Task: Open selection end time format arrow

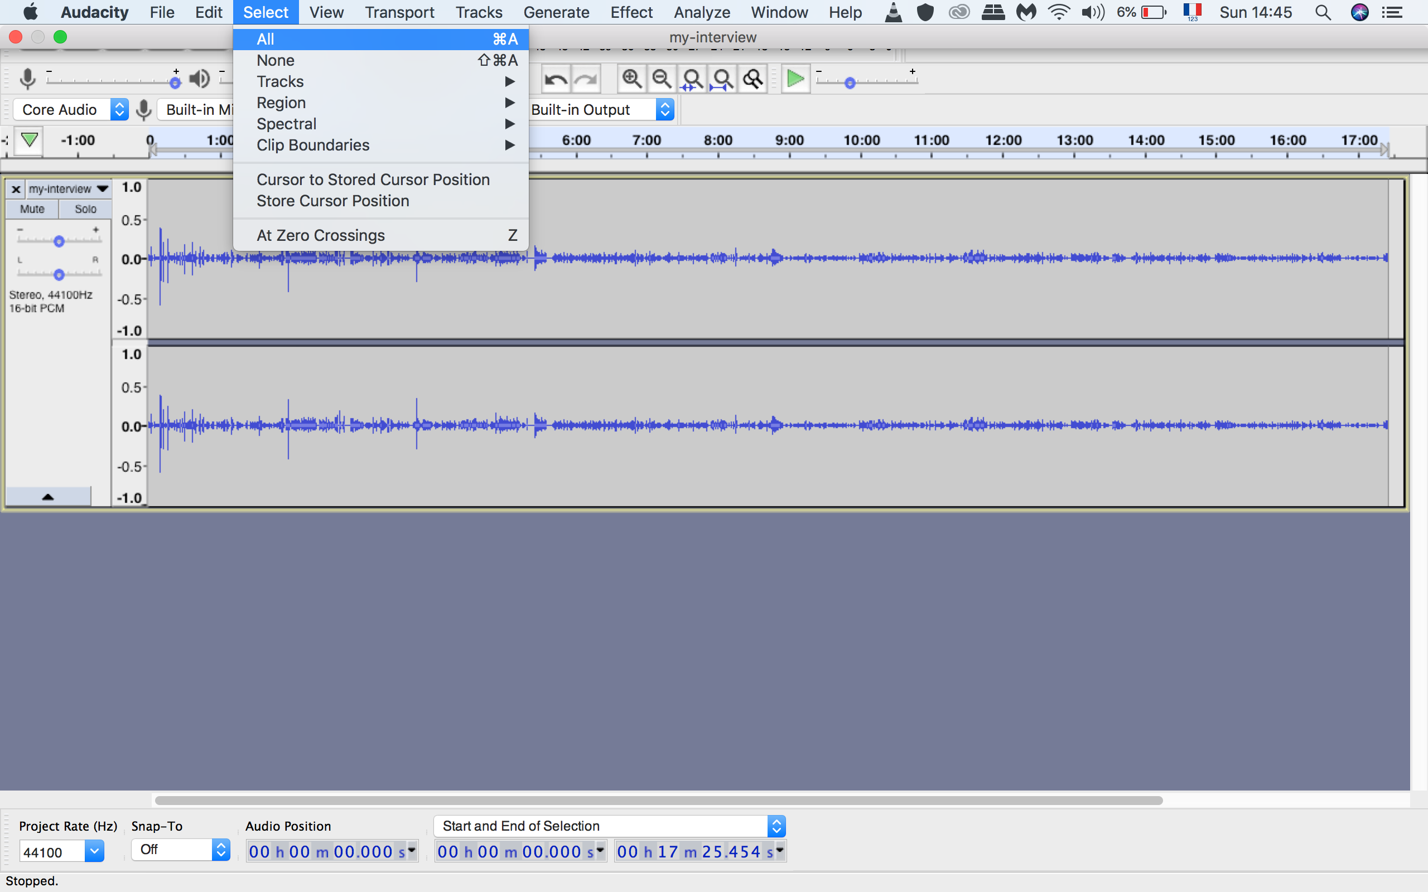Action: (x=780, y=850)
